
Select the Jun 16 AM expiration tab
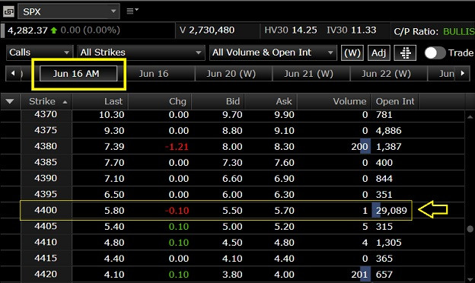[78, 74]
